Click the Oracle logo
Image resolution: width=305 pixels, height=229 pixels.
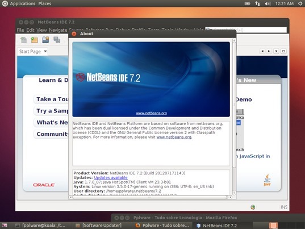point(44,185)
